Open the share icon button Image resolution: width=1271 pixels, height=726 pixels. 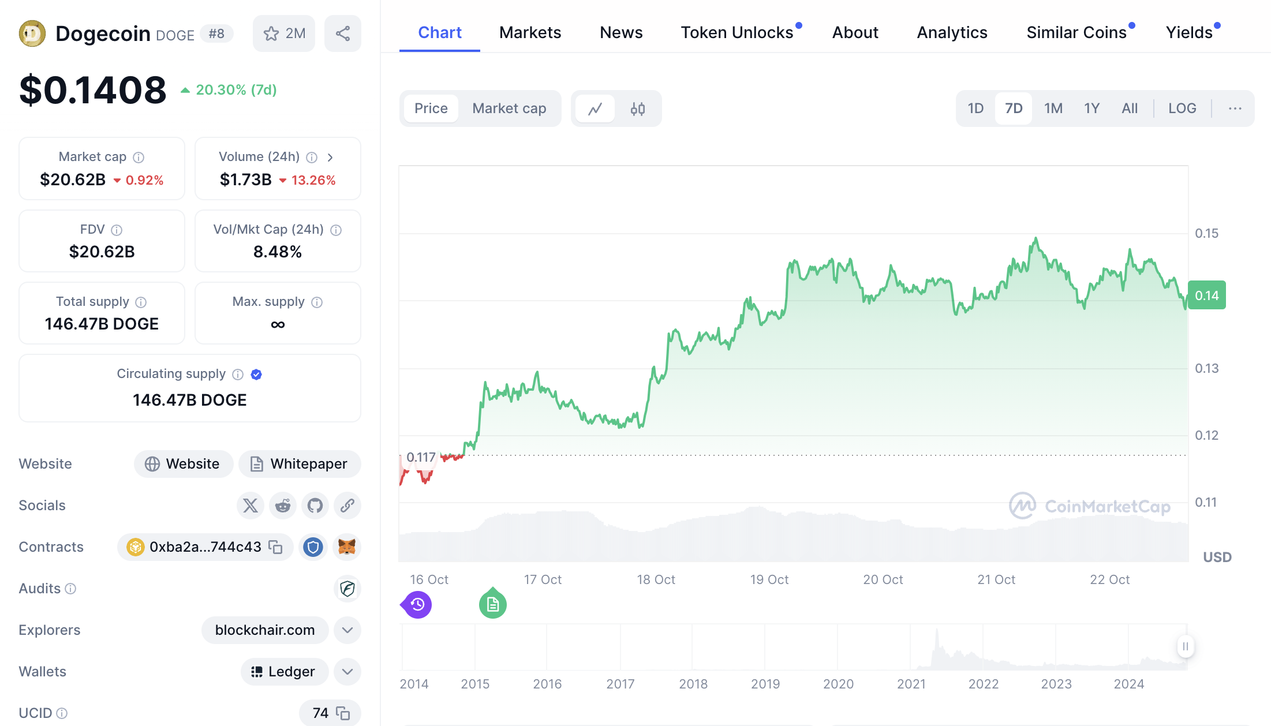(x=343, y=33)
